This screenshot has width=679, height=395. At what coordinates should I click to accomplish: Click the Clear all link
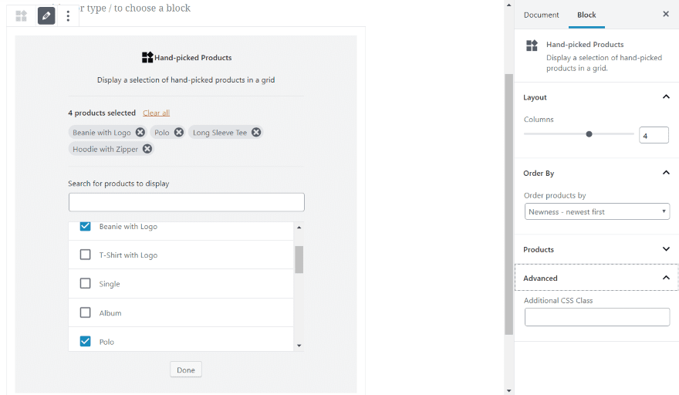156,113
